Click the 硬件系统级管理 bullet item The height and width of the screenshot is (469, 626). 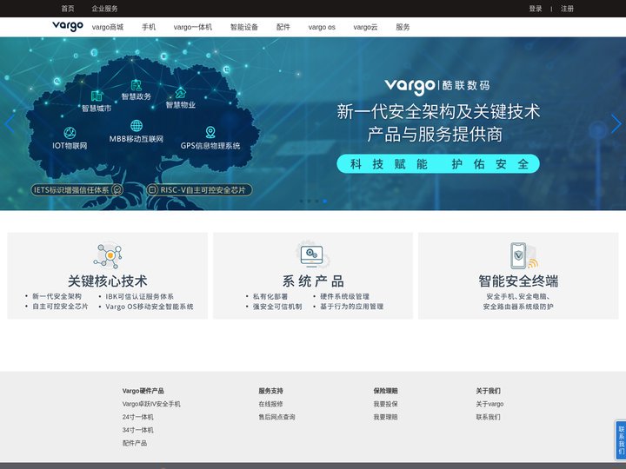pos(344,296)
